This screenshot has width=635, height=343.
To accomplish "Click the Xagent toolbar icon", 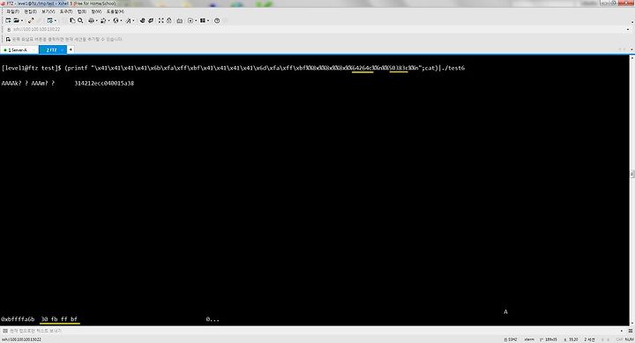I will click(151, 20).
